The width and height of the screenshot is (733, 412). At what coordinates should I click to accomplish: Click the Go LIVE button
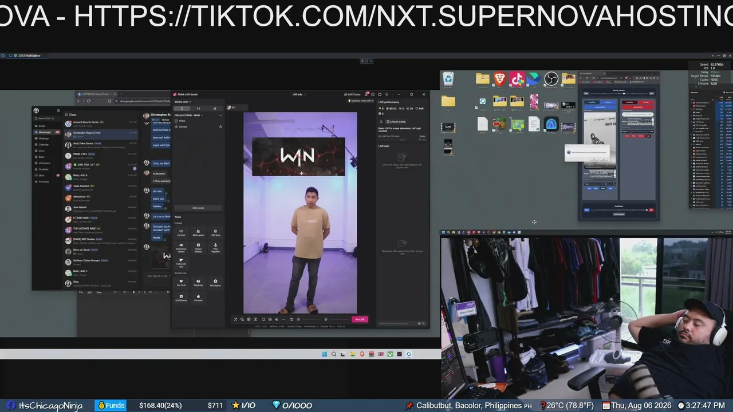(360, 319)
